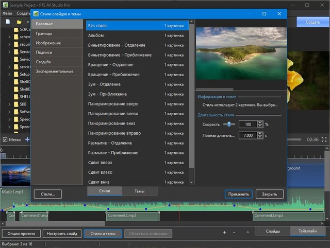Decrease full duration with down arrow
Image resolution: width=330 pixels, height=248 pixels.
pyautogui.click(x=260, y=137)
